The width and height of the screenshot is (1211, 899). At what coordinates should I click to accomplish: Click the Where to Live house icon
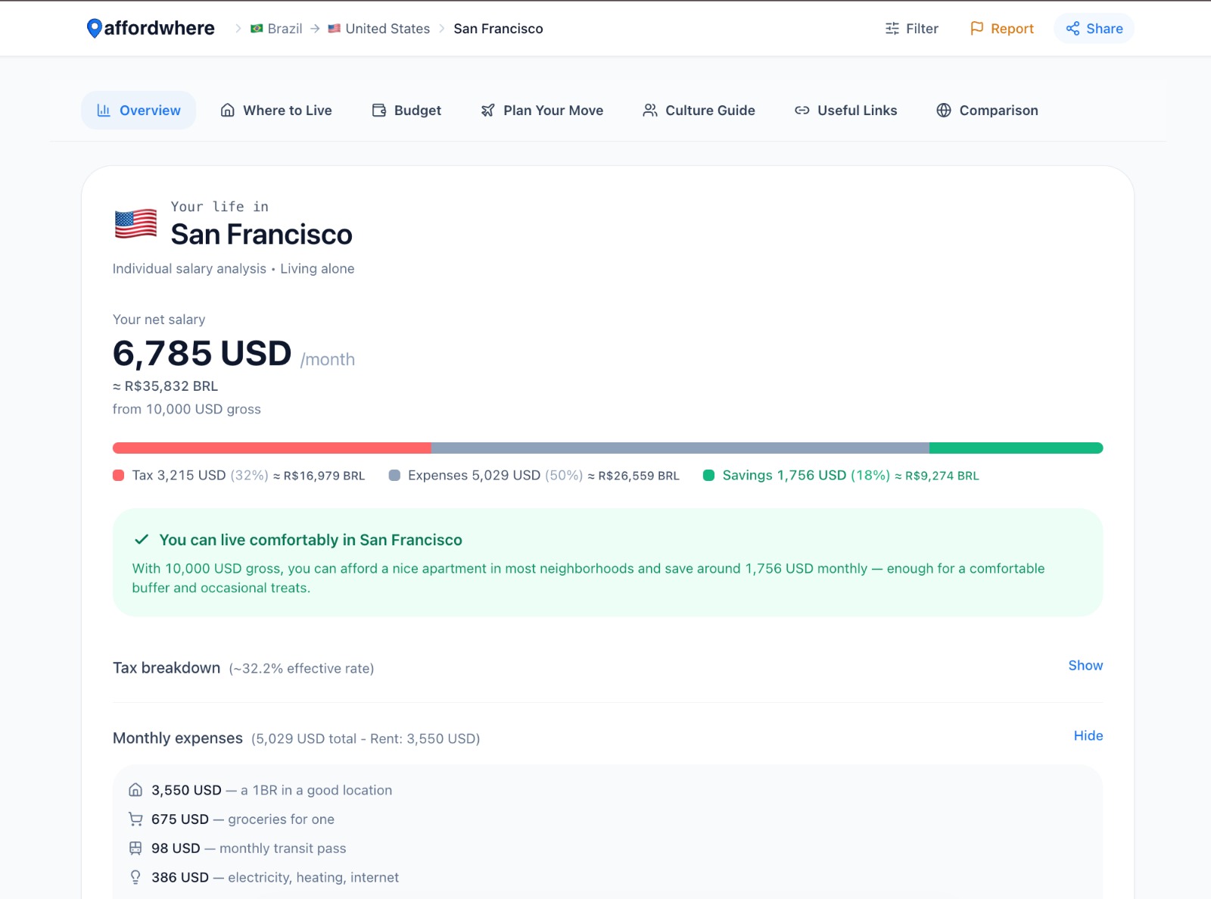click(x=227, y=111)
